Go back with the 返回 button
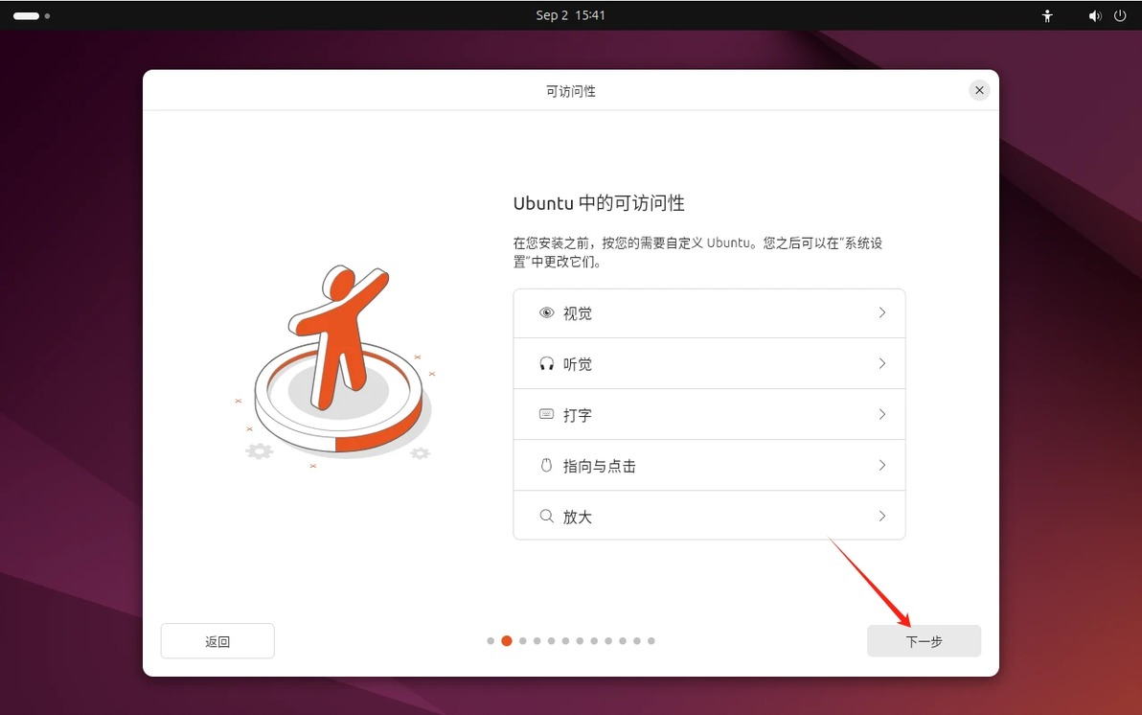1142x715 pixels. click(x=217, y=641)
